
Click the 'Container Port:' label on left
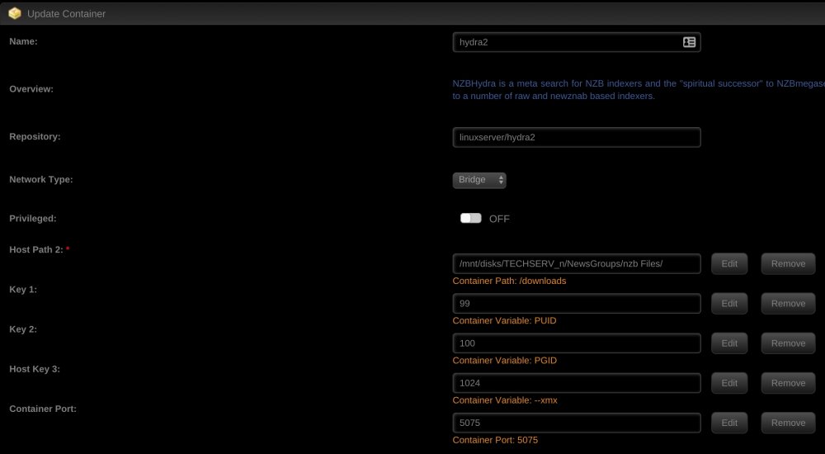tap(43, 409)
